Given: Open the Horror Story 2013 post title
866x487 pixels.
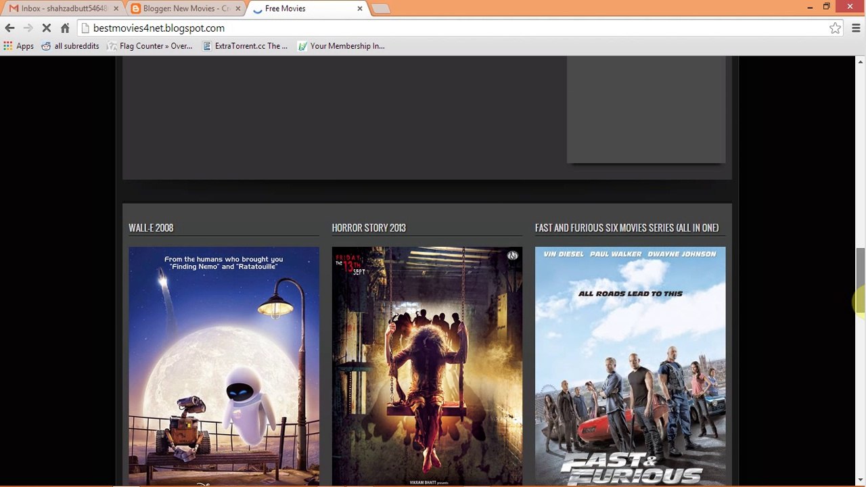Looking at the screenshot, I should [369, 228].
